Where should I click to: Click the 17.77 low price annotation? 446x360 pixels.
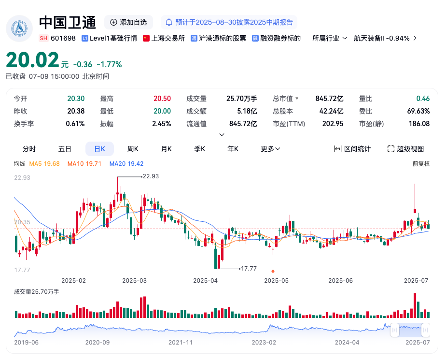pyautogui.click(x=249, y=269)
